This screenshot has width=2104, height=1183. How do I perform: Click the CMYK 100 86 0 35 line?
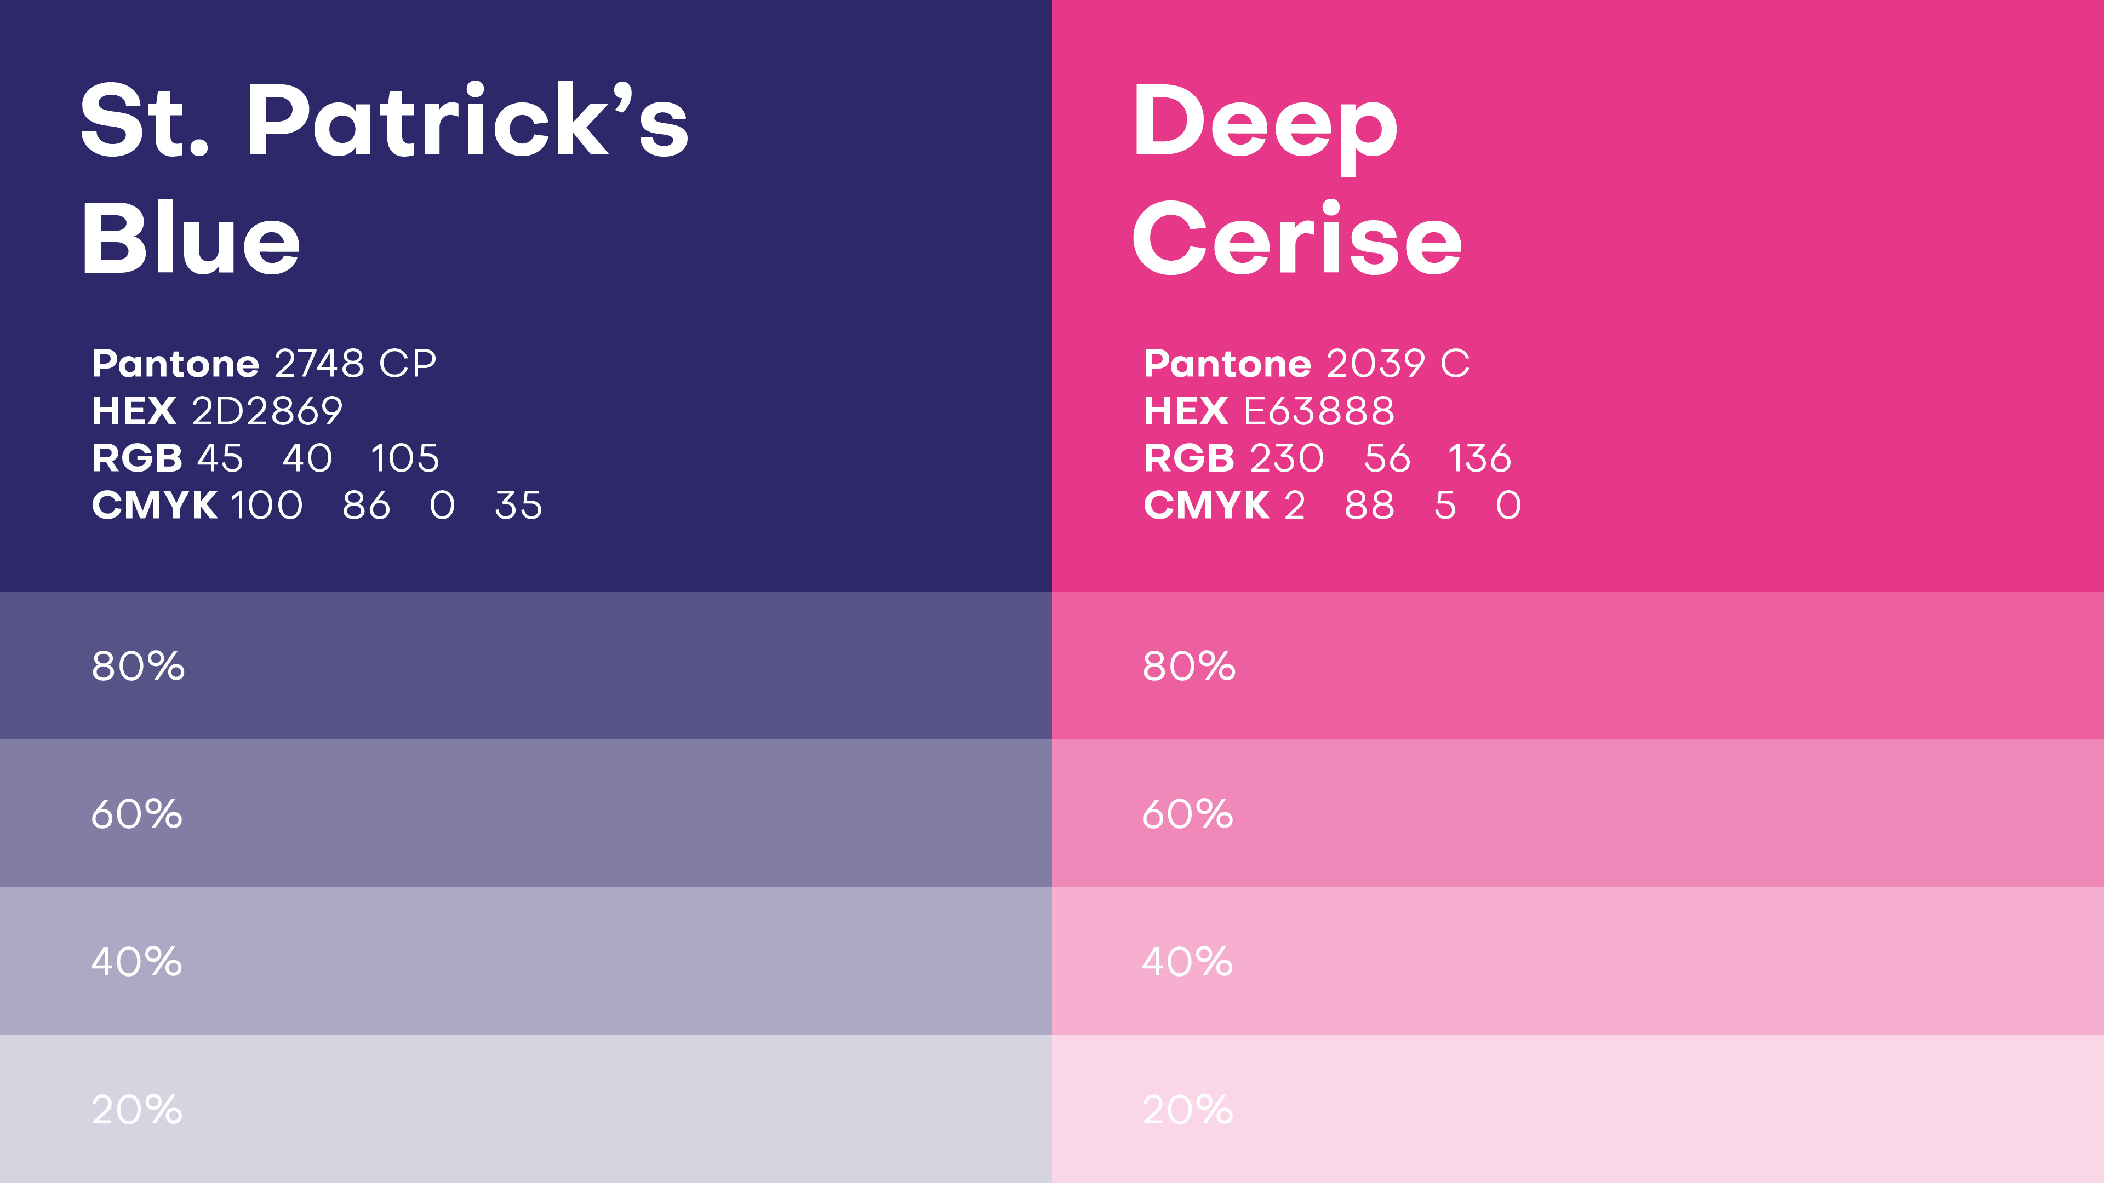317,506
